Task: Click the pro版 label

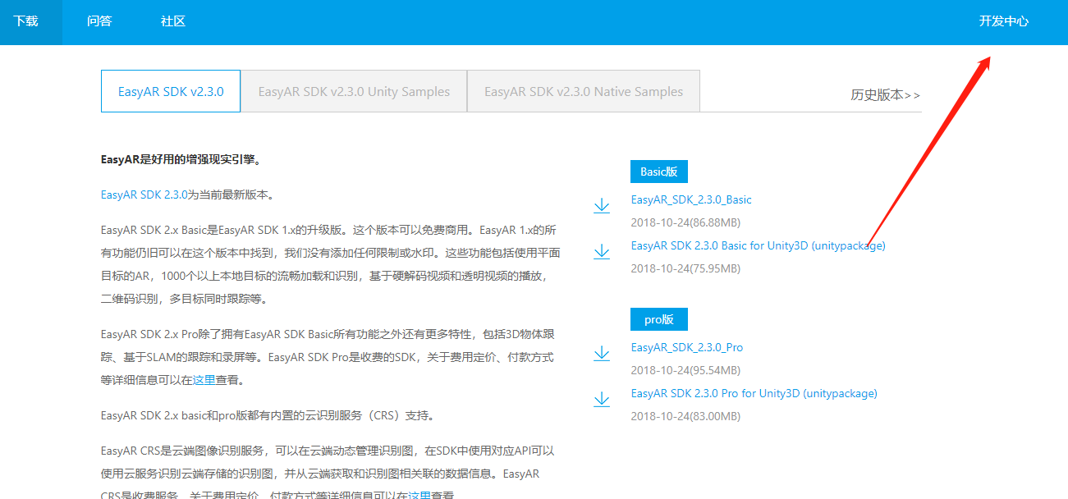Action: 658,319
